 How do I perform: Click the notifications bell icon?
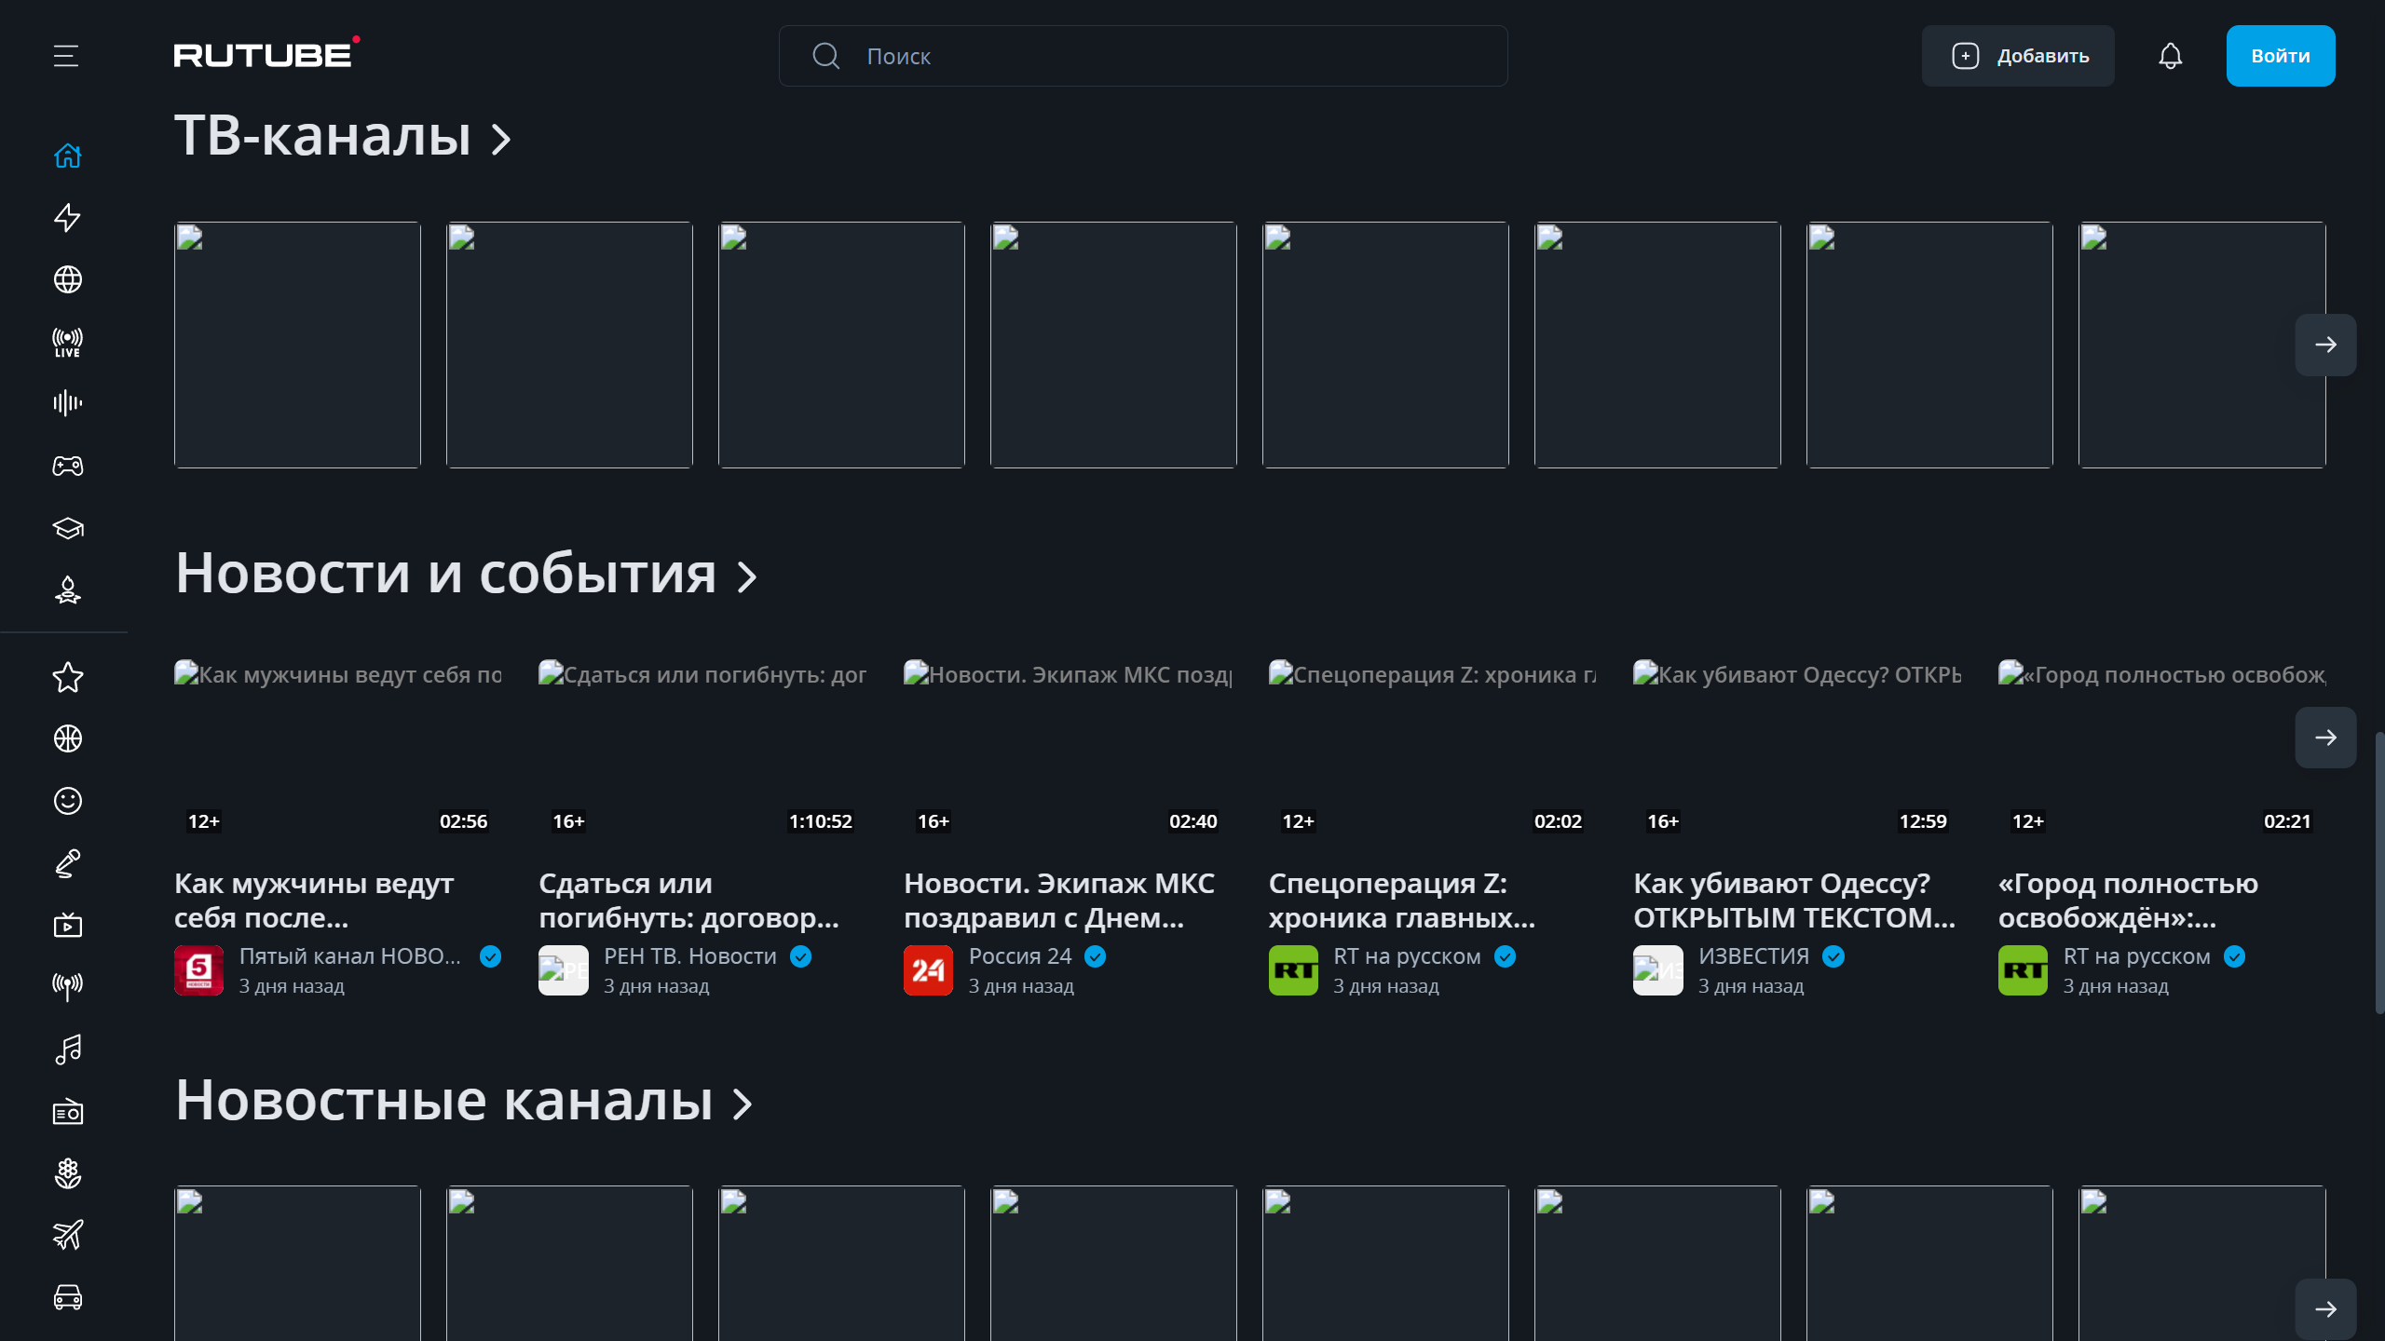point(2170,56)
